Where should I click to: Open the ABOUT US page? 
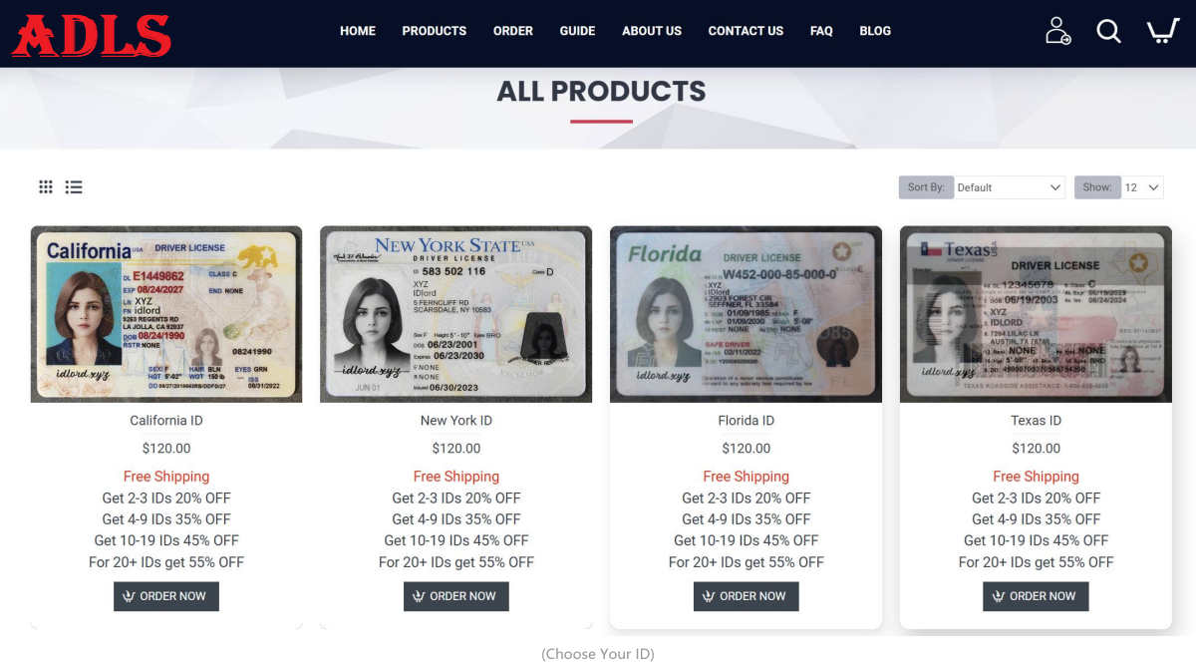point(652,31)
